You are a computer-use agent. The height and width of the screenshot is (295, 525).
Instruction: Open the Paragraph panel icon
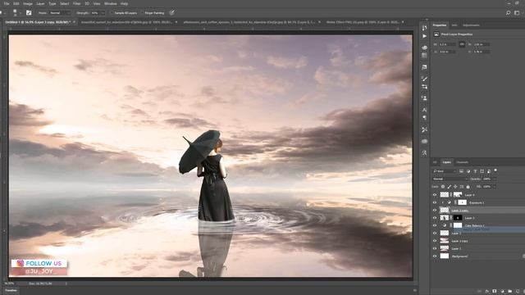[x=425, y=118]
